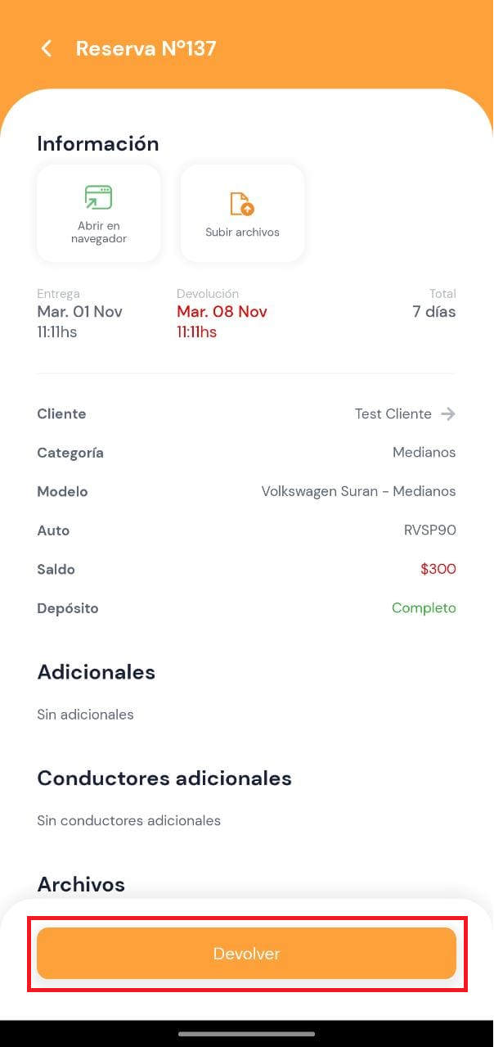This screenshot has width=494, height=1047.
Task: Tap the back arrow icon
Action: point(47,49)
